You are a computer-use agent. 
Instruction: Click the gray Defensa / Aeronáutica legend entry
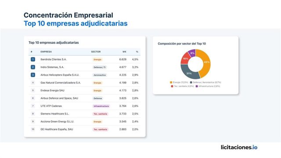[205, 83]
